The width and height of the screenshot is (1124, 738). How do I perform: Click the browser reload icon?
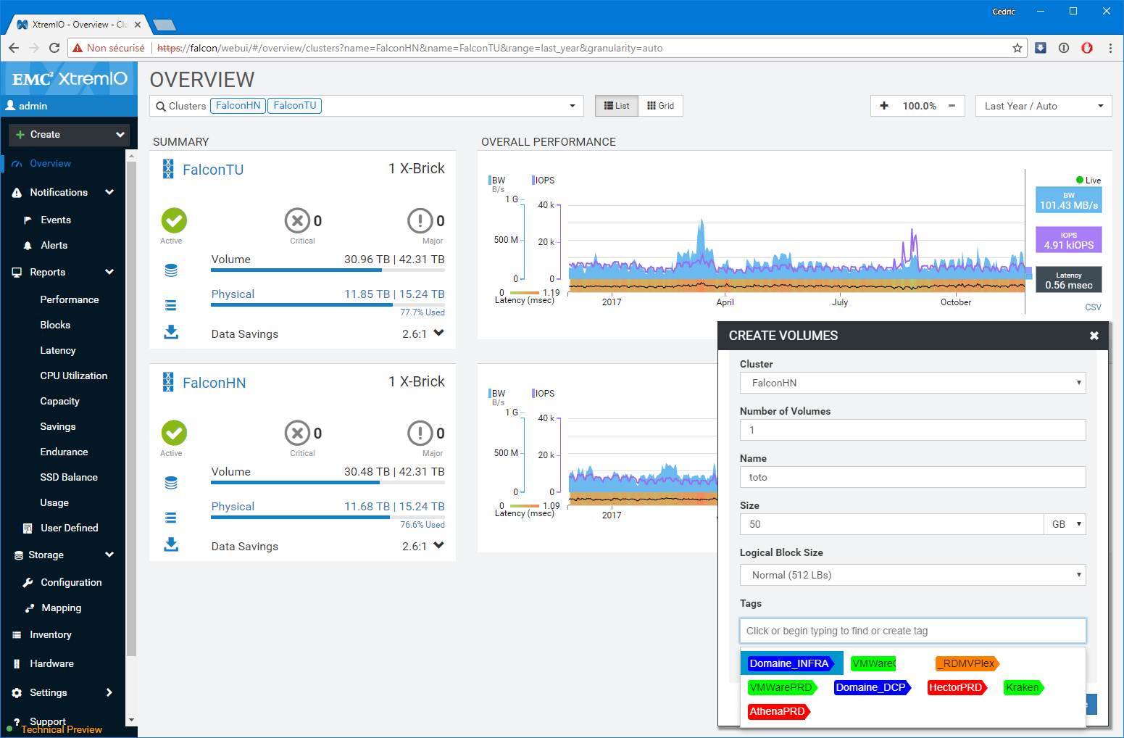pos(54,48)
